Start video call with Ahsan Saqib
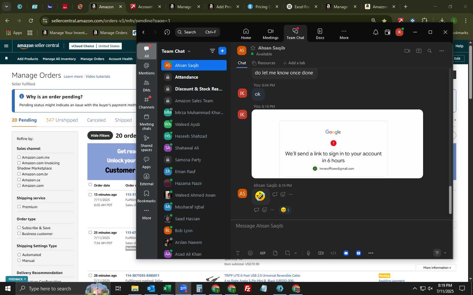The image size is (473, 295). (x=407, y=51)
